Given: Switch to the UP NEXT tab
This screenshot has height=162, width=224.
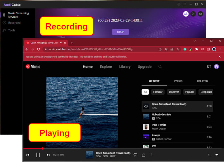Looking at the screenshot, I should pyautogui.click(x=154, y=81).
